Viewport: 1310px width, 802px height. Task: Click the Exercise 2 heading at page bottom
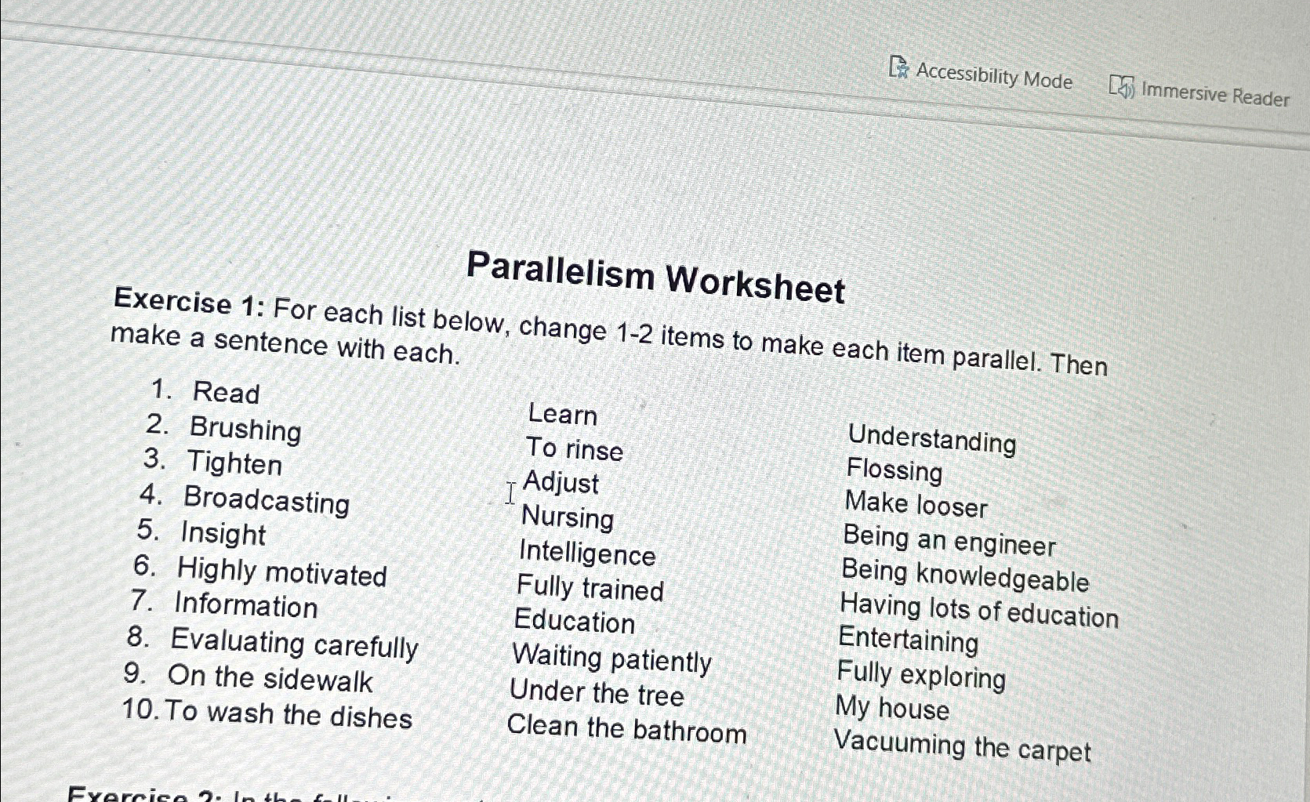(141, 794)
